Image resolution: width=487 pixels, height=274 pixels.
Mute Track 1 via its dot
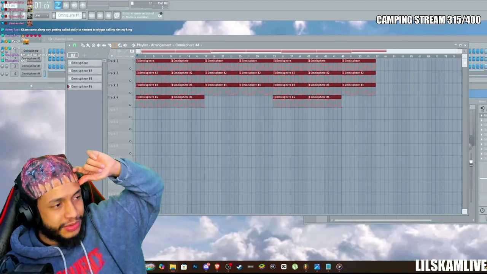pos(130,69)
